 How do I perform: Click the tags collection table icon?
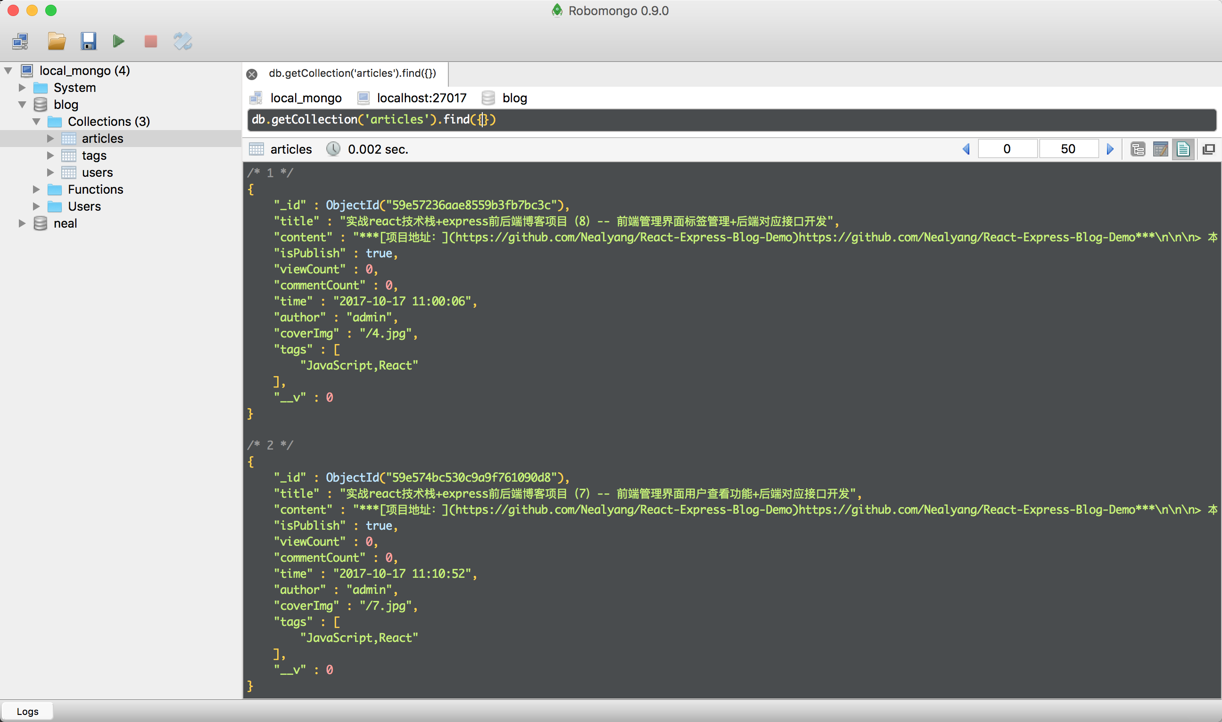pos(69,155)
